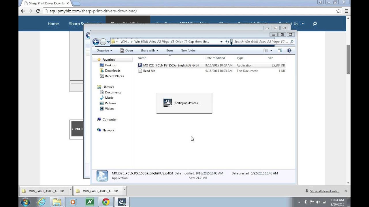
Task: Select Sharp Print Driver Download tab
Action: tap(46, 3)
